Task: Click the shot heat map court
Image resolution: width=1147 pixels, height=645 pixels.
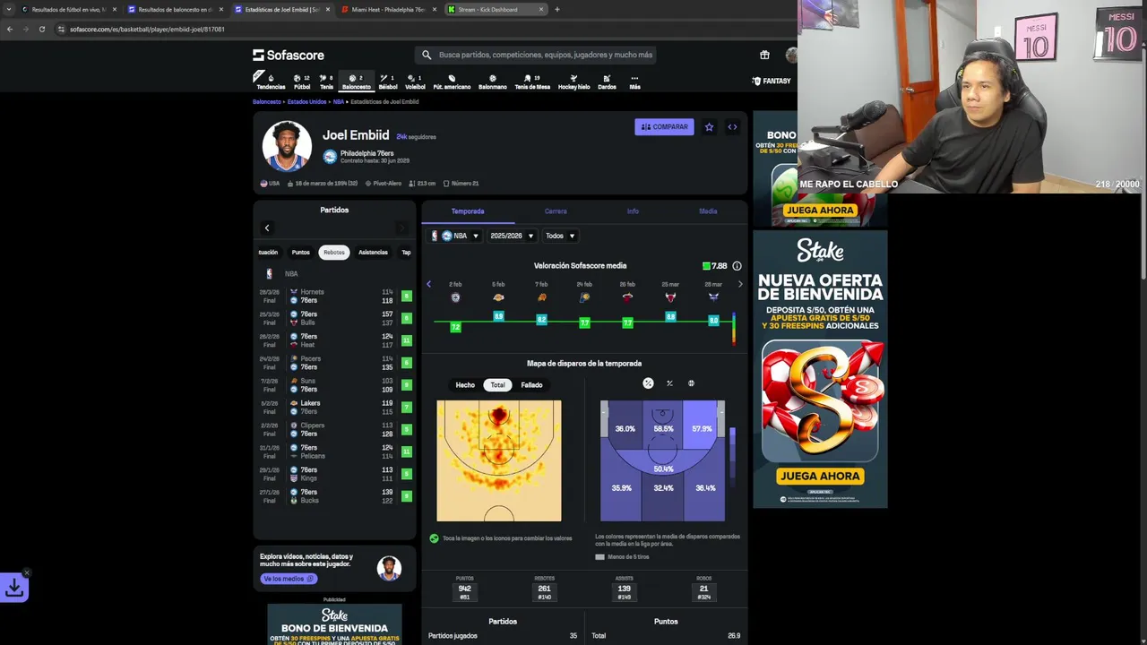Action: (x=499, y=460)
